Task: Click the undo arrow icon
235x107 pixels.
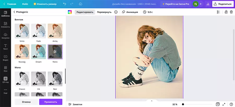Action: coord(64,4)
